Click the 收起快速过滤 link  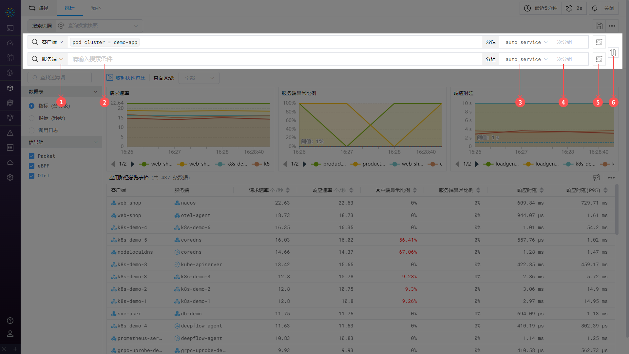(x=130, y=78)
